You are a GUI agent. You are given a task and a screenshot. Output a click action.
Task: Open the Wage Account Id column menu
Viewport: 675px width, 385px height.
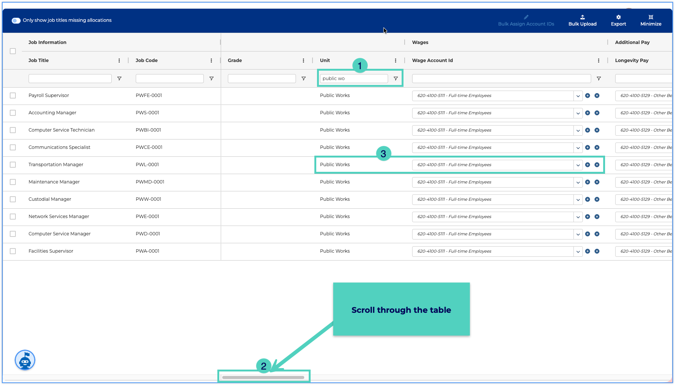coord(599,61)
